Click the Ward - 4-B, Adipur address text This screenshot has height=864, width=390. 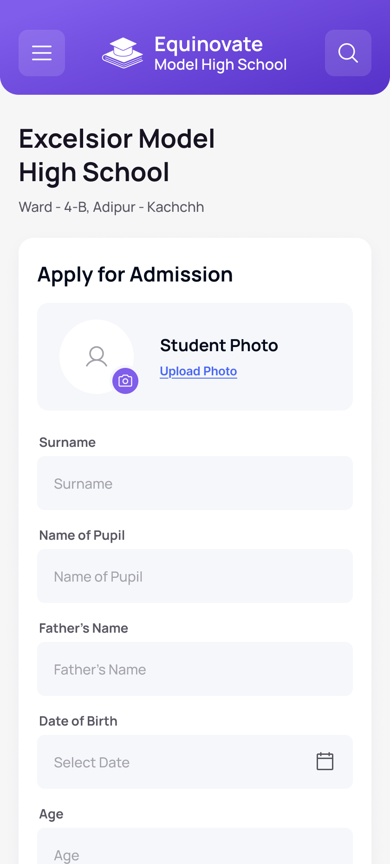coord(111,207)
